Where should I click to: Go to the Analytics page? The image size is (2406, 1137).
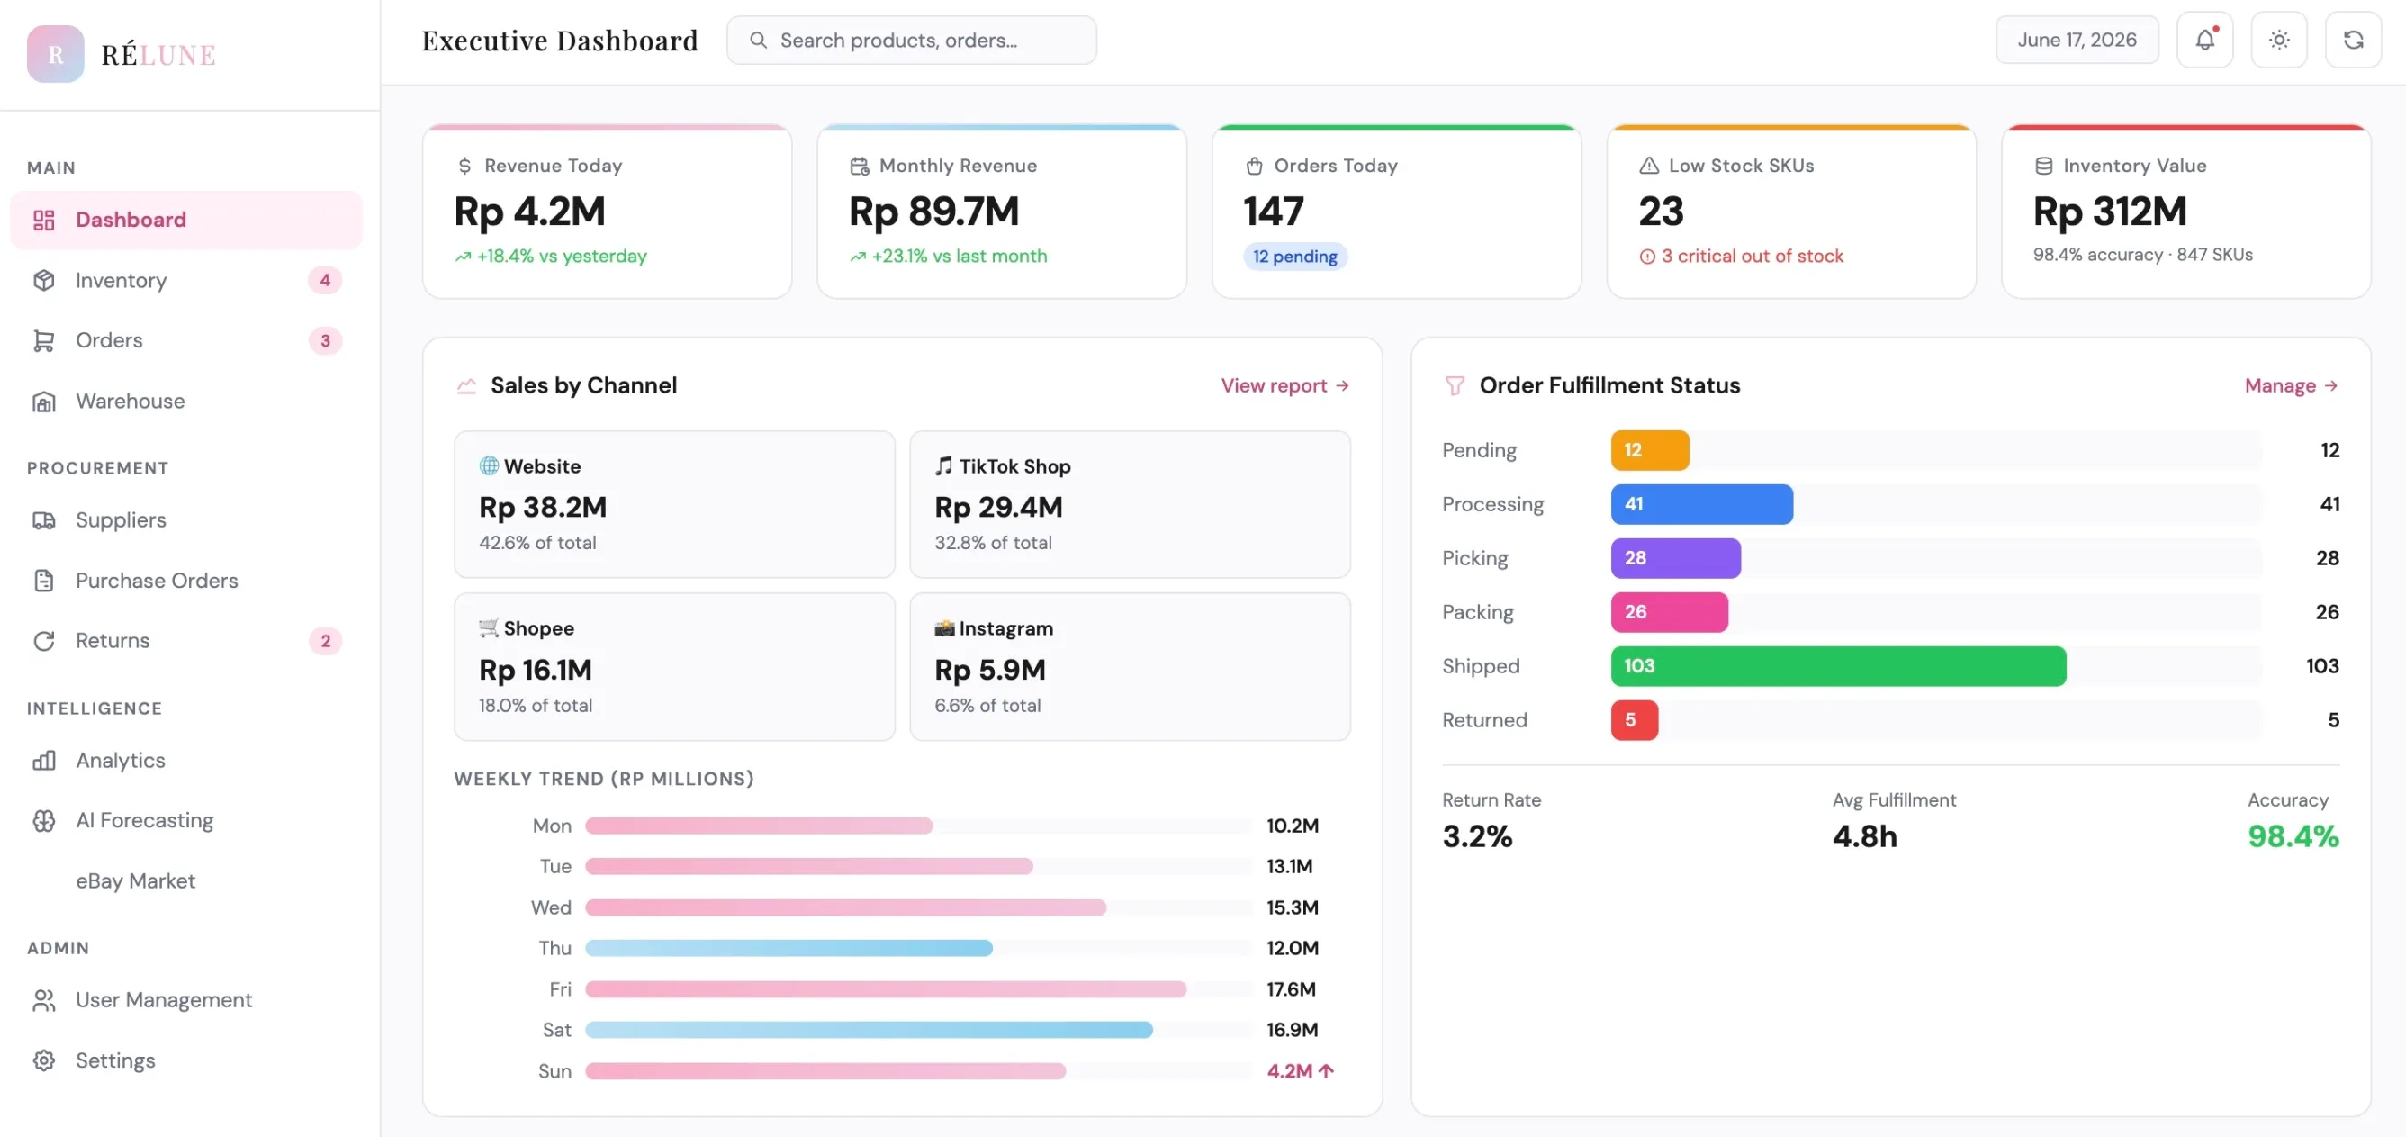pyautogui.click(x=185, y=761)
